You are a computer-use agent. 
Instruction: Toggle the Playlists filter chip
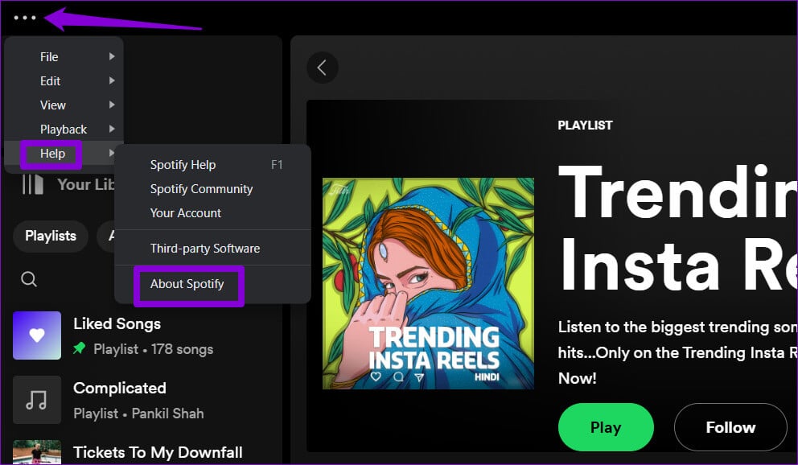point(51,236)
